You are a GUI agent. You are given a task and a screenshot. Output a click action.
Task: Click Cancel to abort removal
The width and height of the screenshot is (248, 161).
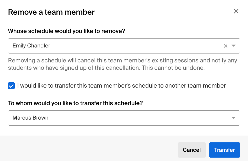pyautogui.click(x=192, y=150)
